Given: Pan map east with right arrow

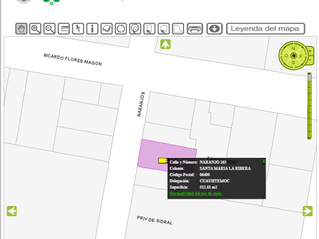Looking at the screenshot, I should (307, 211).
